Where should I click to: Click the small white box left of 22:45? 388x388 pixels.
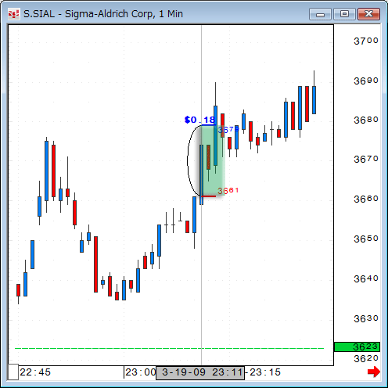tap(13, 372)
